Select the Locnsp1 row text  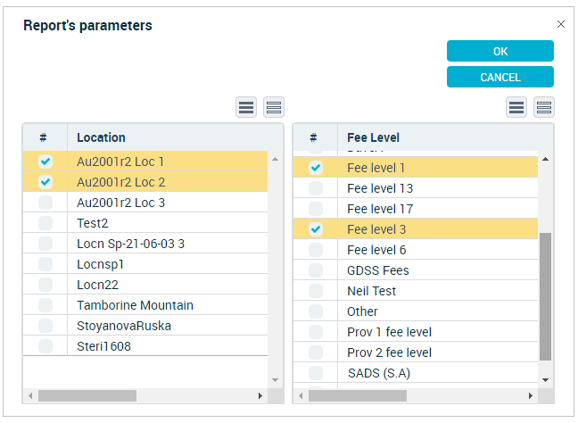coord(100,264)
